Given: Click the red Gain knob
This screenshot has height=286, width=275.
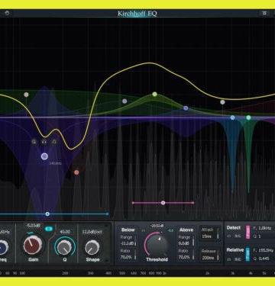Looking at the screenshot, I should click(x=33, y=246).
